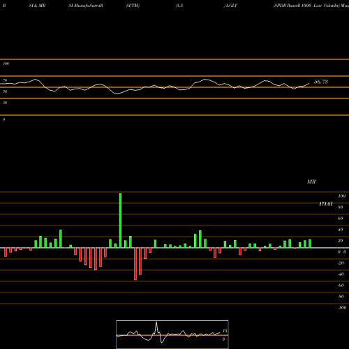Click the MR axis label 20
This screenshot has height=349, width=349.
click(x=341, y=241)
